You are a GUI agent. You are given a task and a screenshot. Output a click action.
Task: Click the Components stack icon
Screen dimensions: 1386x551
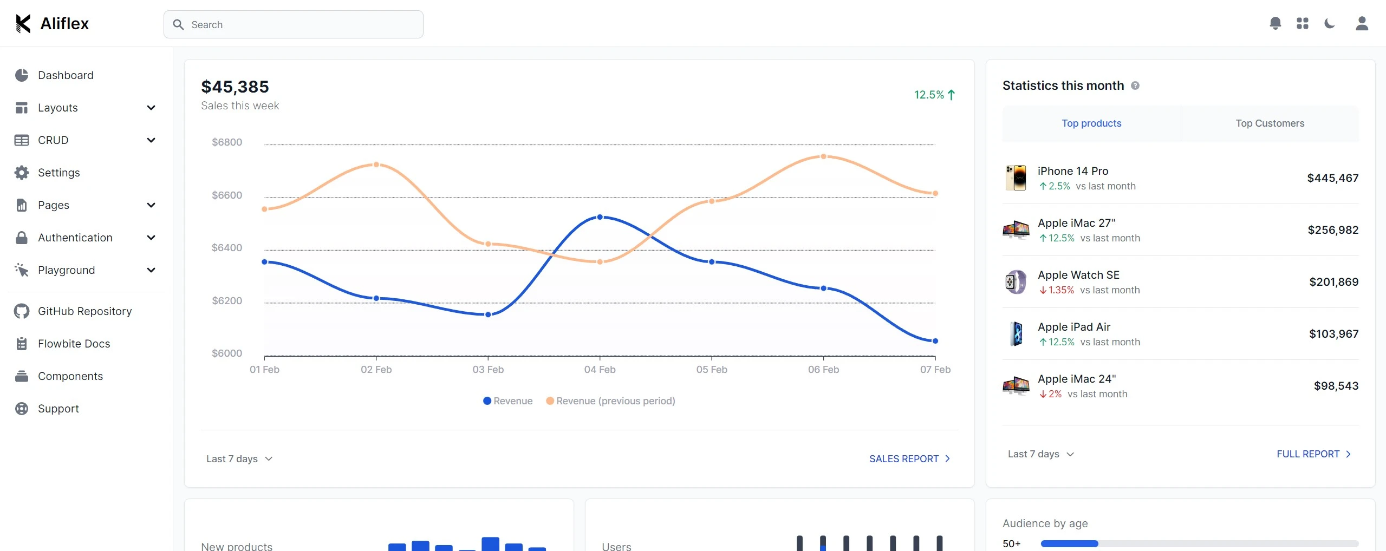click(22, 376)
